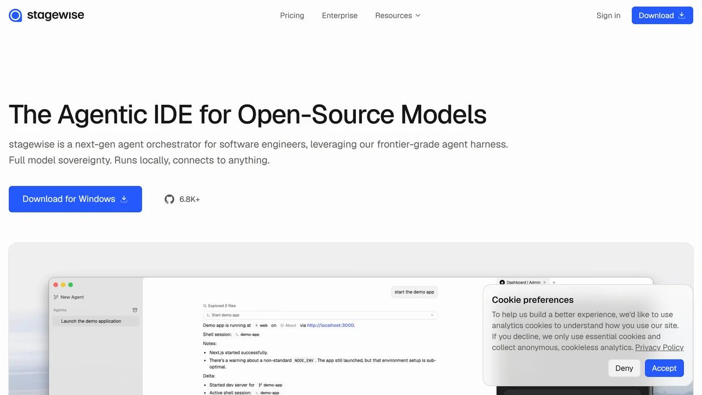Click the Sign in link
Viewport: 702px width, 395px height.
608,15
